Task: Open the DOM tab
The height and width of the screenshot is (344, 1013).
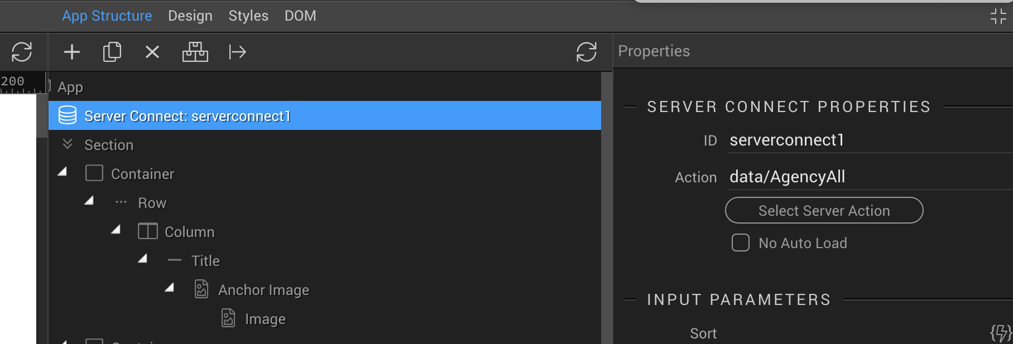Action: 300,16
